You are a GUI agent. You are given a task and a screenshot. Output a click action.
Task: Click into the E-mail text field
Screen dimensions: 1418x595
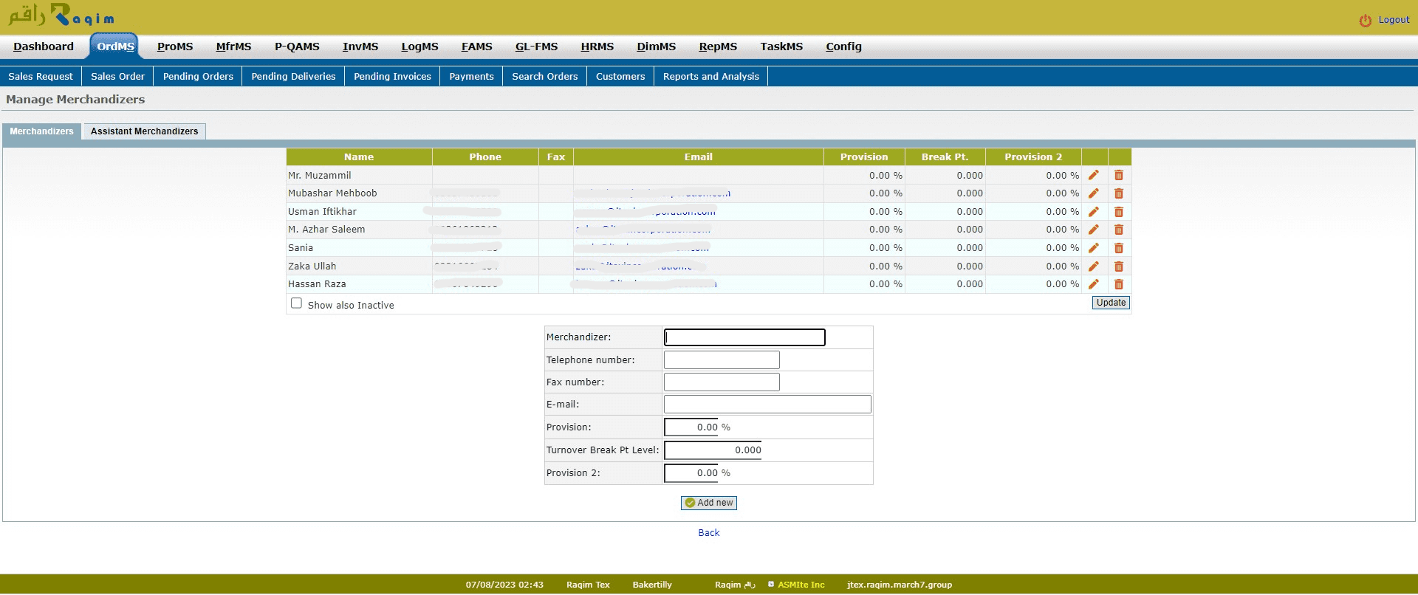767,405
